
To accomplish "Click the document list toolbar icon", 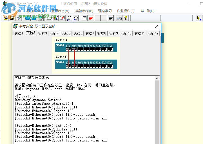I will pos(84,18).
